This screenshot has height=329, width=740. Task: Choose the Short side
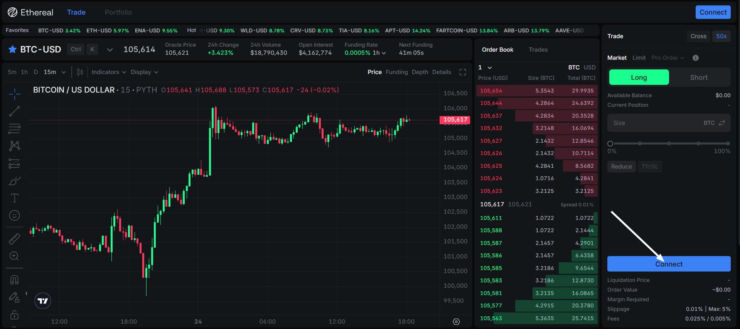tap(699, 78)
